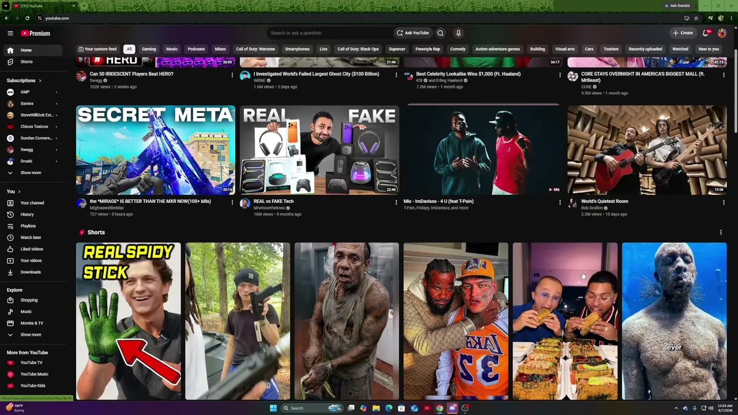This screenshot has width=738, height=415.
Task: Open more options for the MIRAGE video
Action: tap(232, 202)
